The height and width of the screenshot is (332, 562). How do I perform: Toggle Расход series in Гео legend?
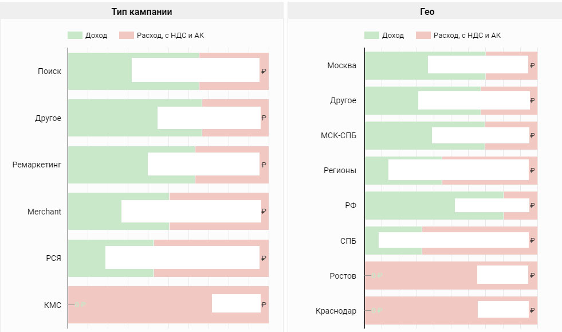(459, 36)
